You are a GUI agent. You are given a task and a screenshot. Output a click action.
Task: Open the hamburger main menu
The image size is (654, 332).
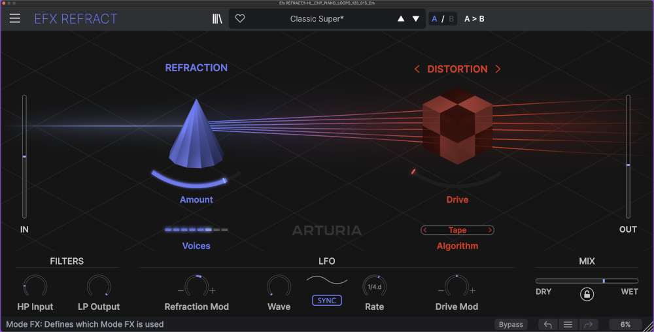tap(14, 19)
